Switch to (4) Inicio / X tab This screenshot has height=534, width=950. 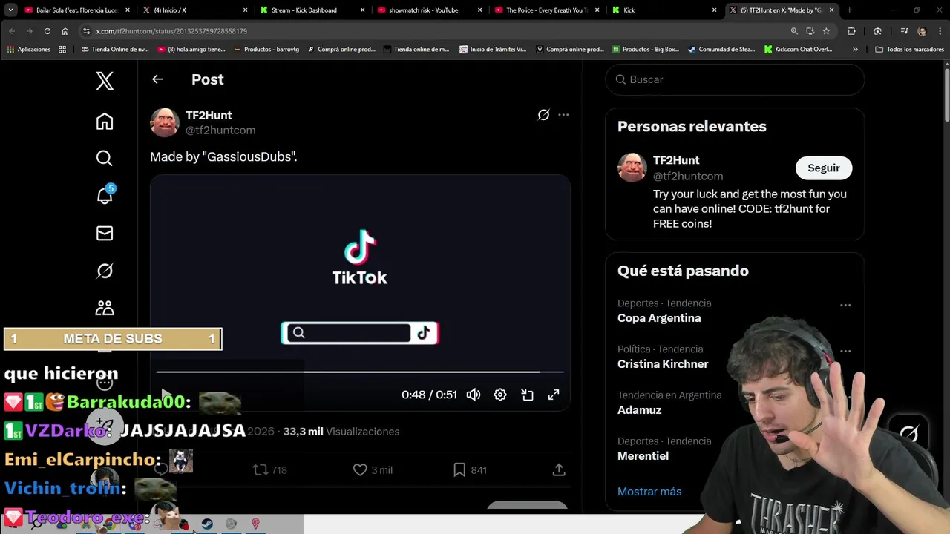(194, 10)
